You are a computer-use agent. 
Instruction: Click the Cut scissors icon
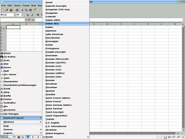22,10
